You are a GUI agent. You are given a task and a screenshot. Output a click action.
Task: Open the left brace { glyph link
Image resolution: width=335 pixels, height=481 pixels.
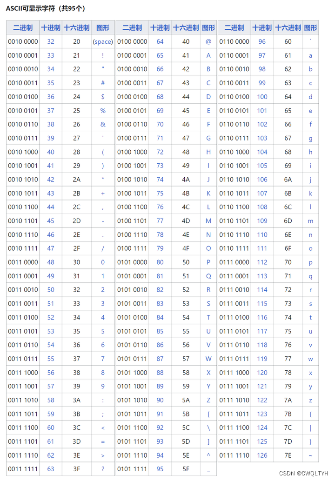310,414
